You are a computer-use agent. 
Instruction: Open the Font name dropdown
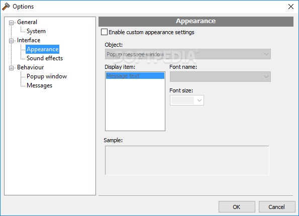220,77
